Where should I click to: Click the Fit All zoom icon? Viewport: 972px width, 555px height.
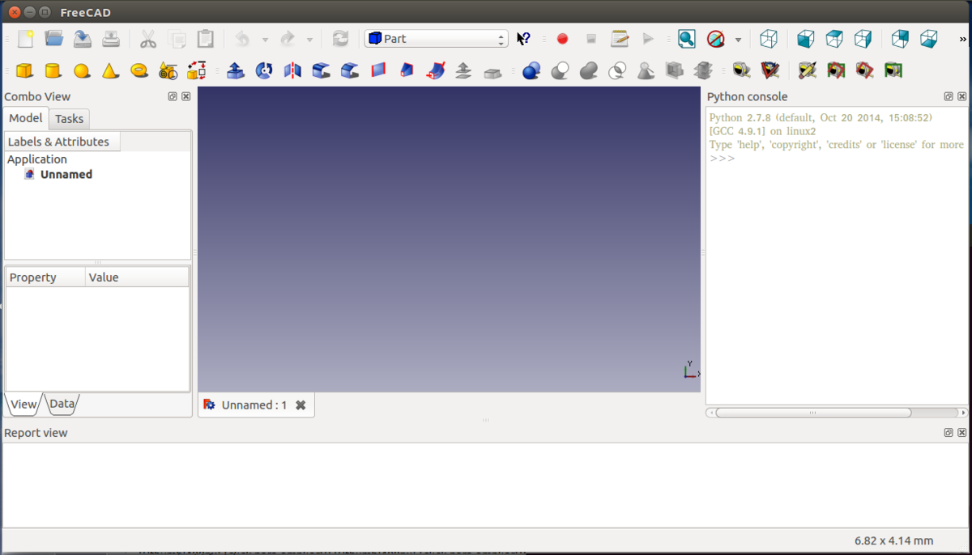tap(686, 39)
